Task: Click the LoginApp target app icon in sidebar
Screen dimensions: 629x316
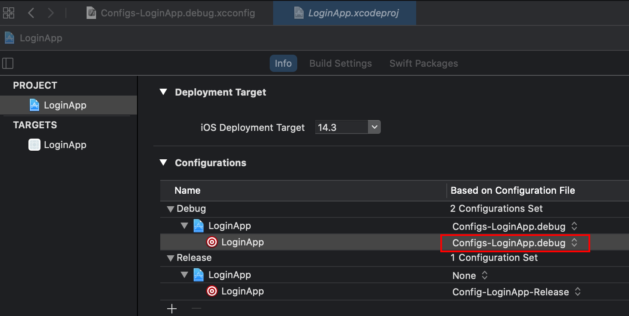Action: tap(34, 145)
